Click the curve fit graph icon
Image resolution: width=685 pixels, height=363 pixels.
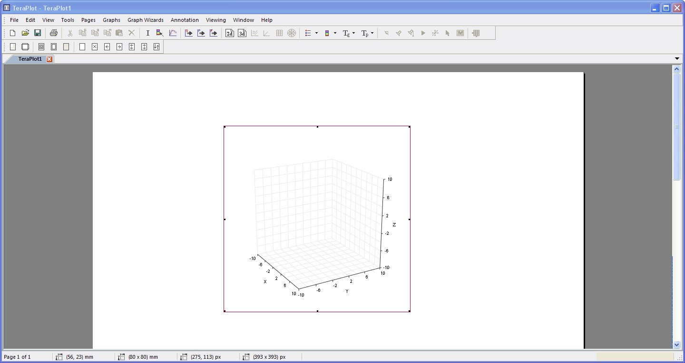pyautogui.click(x=173, y=33)
